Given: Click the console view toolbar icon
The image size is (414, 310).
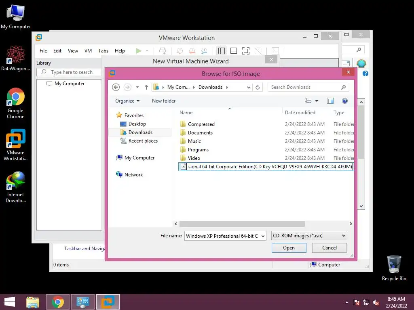Looking at the screenshot, I should tap(275, 50).
